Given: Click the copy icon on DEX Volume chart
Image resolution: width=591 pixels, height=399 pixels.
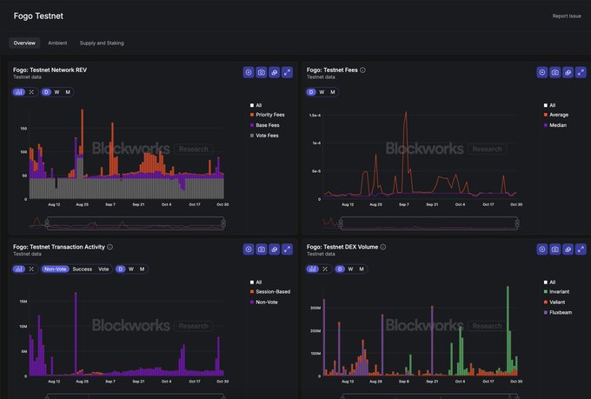Looking at the screenshot, I should point(568,249).
